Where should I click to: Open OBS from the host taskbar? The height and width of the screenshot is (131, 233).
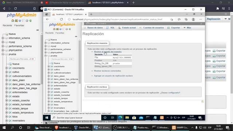click(122, 128)
